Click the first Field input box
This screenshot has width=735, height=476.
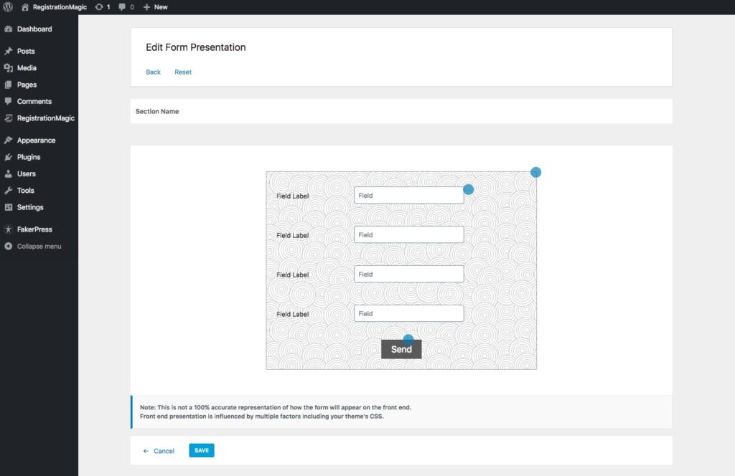(x=408, y=195)
